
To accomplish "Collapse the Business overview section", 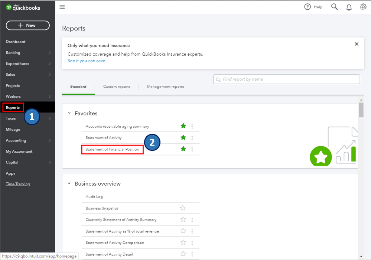I will click(x=69, y=183).
